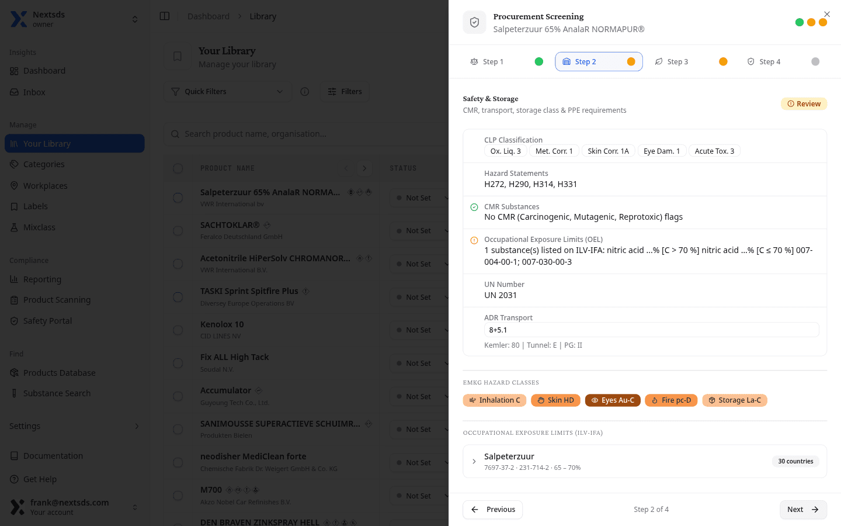841x526 pixels.
Task: Select the Fix ALL High Tack checkbox
Action: point(178,363)
